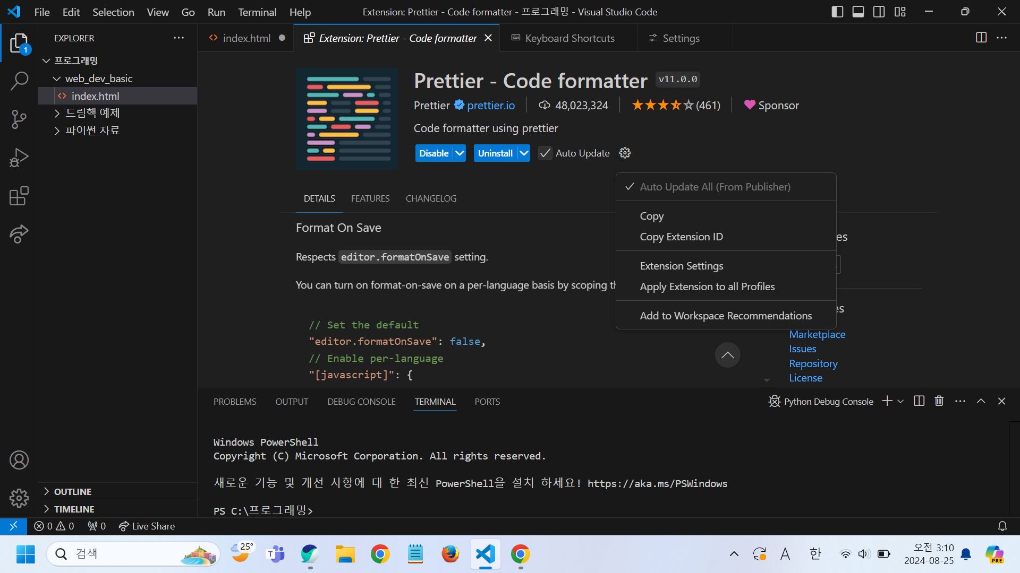Split the terminal panel

pyautogui.click(x=919, y=401)
